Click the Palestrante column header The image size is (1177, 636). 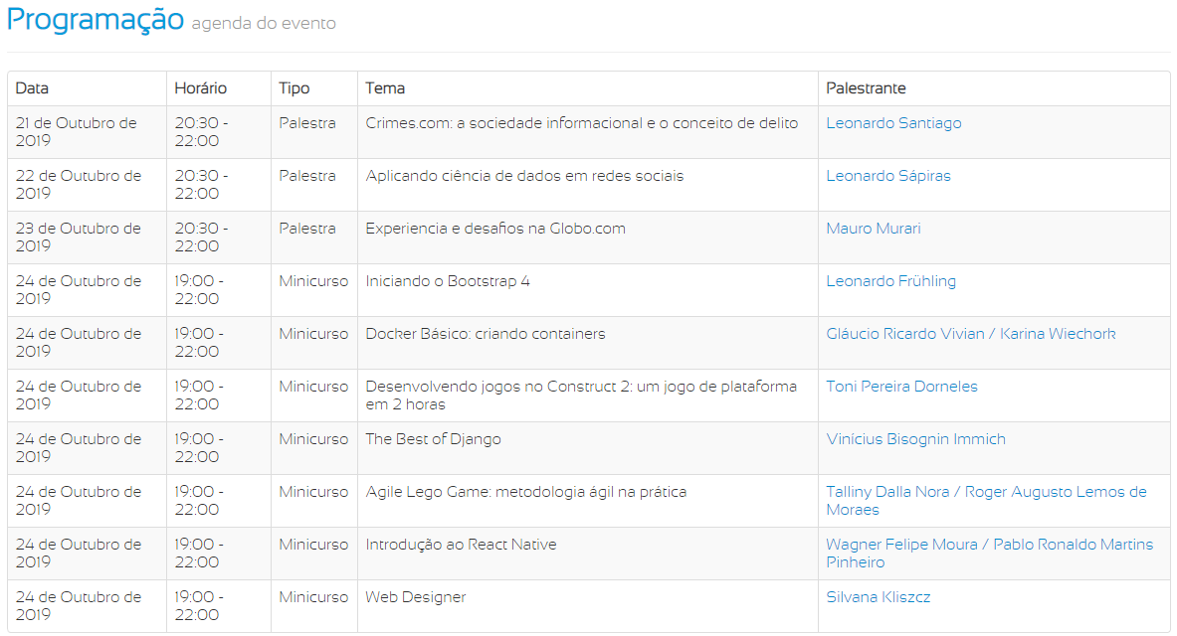pyautogui.click(x=866, y=88)
